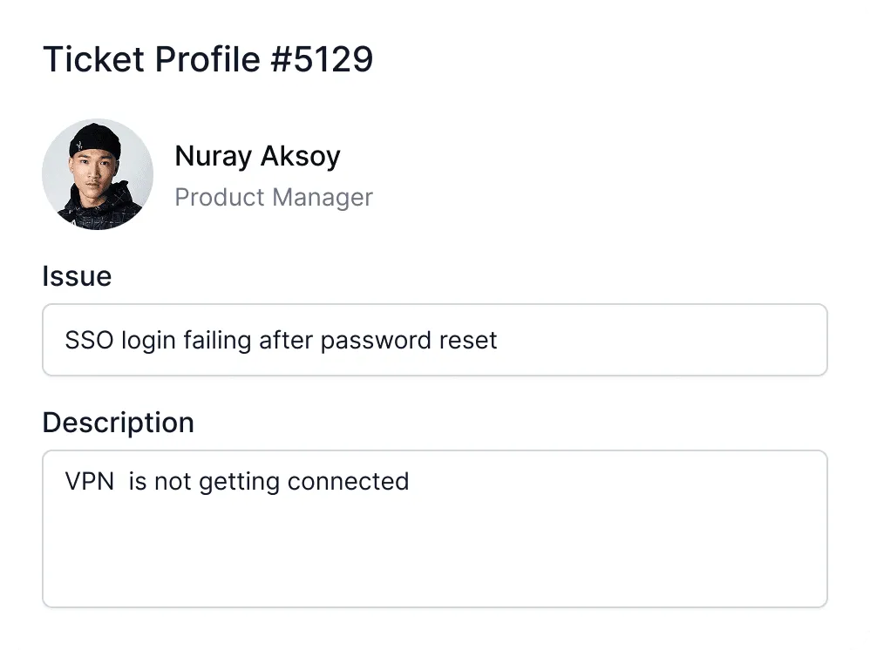Image resolution: width=870 pixels, height=650 pixels.
Task: Click the word "failing" in the Issue field
Action: click(218, 340)
